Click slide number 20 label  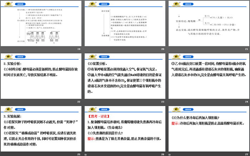tap(162, 49)
